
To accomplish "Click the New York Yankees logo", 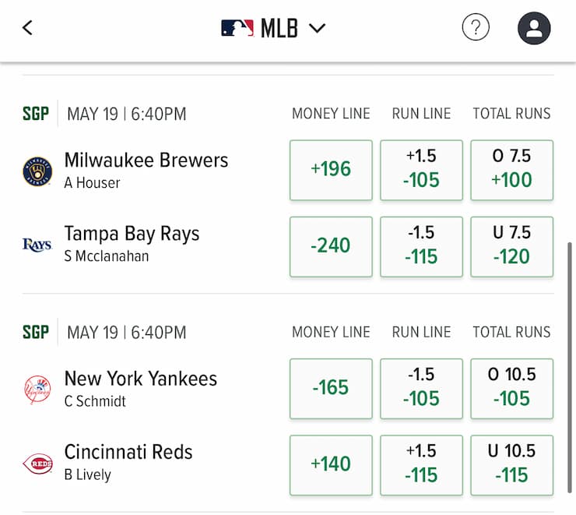I will (x=37, y=390).
